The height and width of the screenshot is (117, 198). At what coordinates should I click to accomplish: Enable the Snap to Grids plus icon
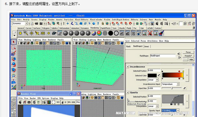click(68, 24)
